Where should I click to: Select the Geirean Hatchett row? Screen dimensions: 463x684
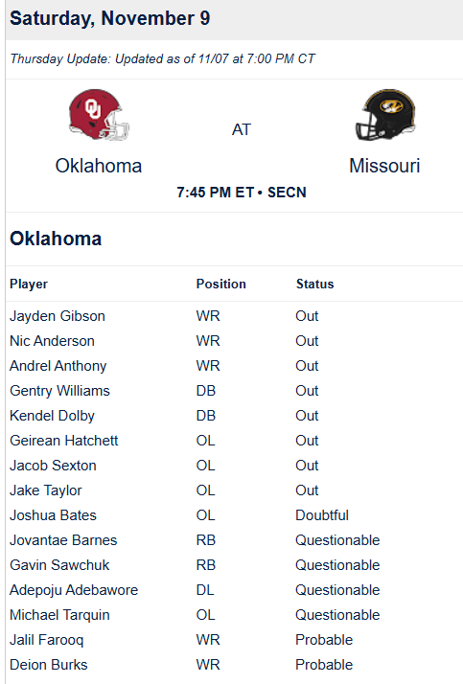234,441
